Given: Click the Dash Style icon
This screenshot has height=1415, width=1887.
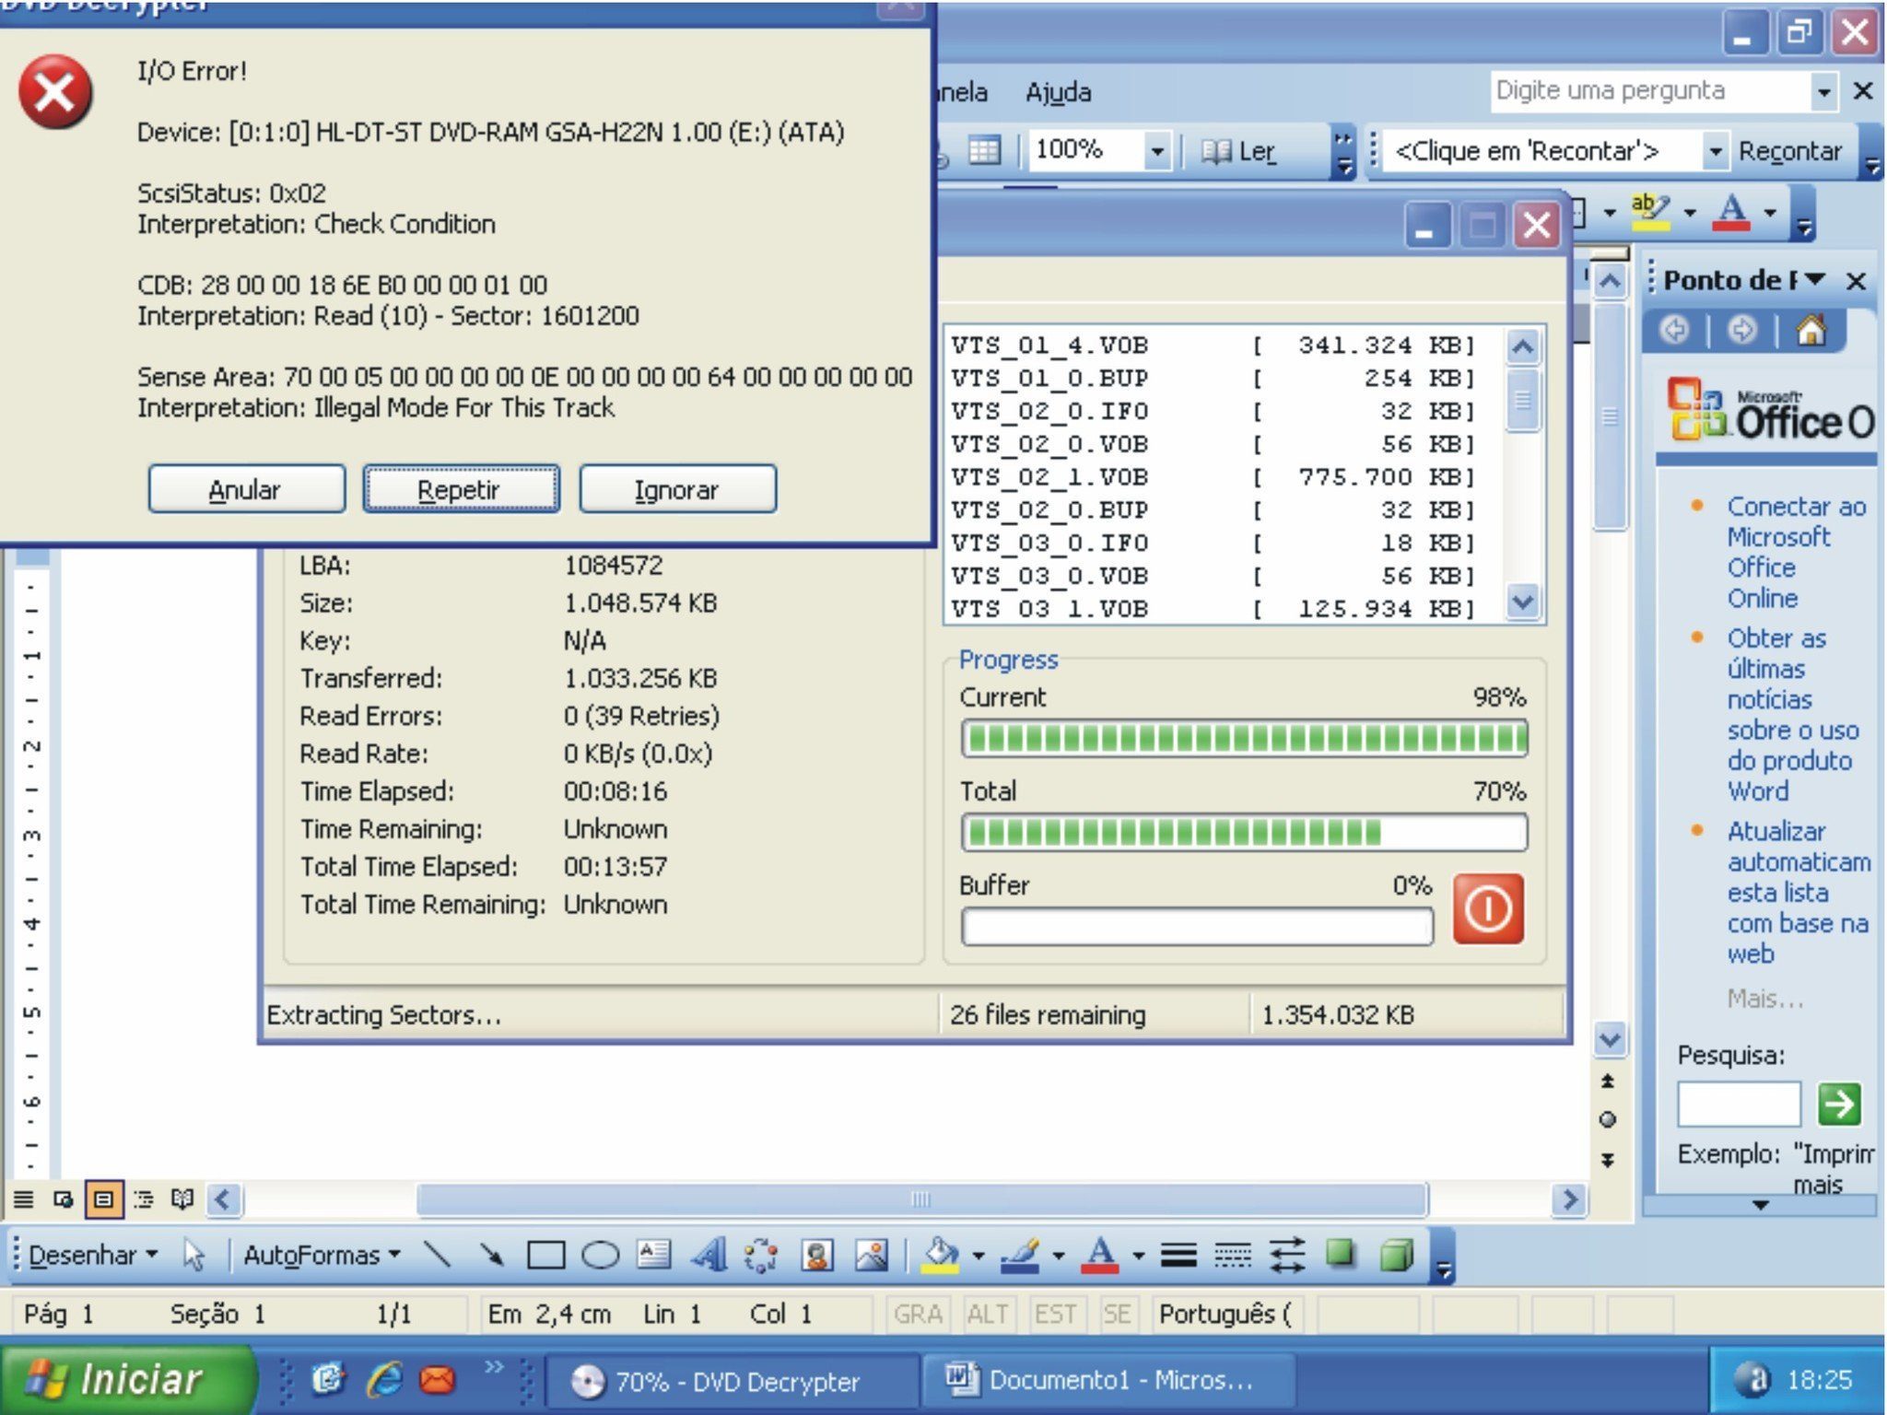Looking at the screenshot, I should coord(1233,1255).
